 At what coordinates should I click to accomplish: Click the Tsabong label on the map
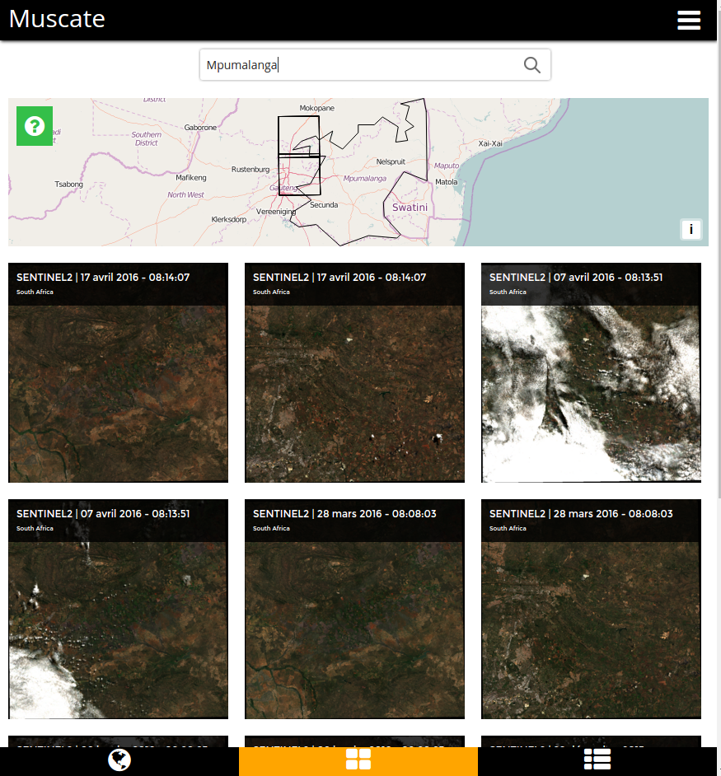[69, 184]
